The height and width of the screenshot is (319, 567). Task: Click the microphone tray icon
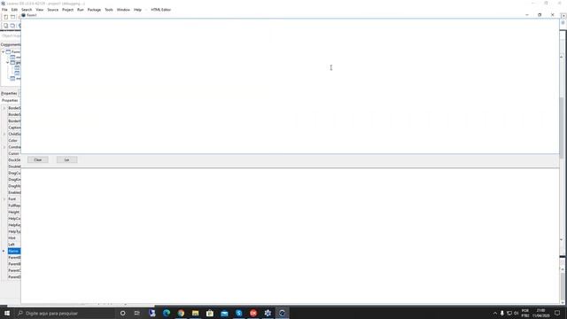pyautogui.click(x=502, y=313)
